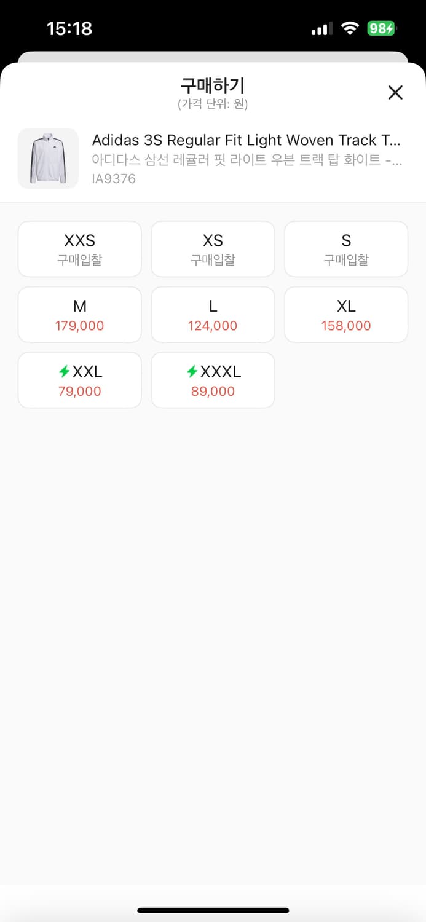Tap the model number IA9376

[x=114, y=179]
